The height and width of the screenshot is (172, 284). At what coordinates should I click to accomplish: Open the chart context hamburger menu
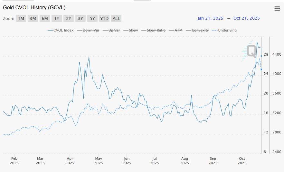pos(277,8)
